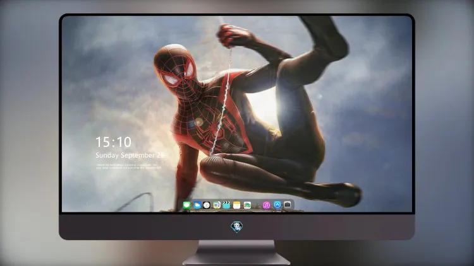Open the pink iTunes music app
474x266 pixels.
(266, 205)
